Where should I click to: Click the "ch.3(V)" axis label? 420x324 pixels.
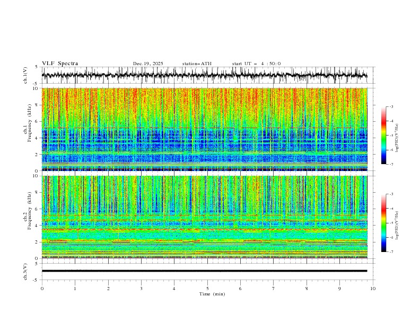25,272
